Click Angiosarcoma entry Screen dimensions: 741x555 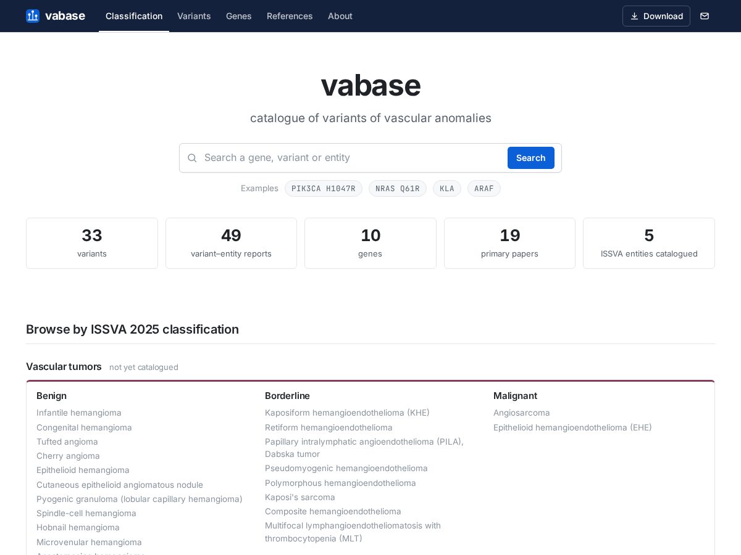522,413
